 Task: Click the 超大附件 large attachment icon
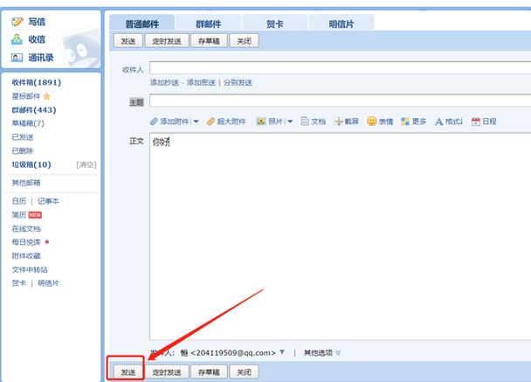[210, 122]
